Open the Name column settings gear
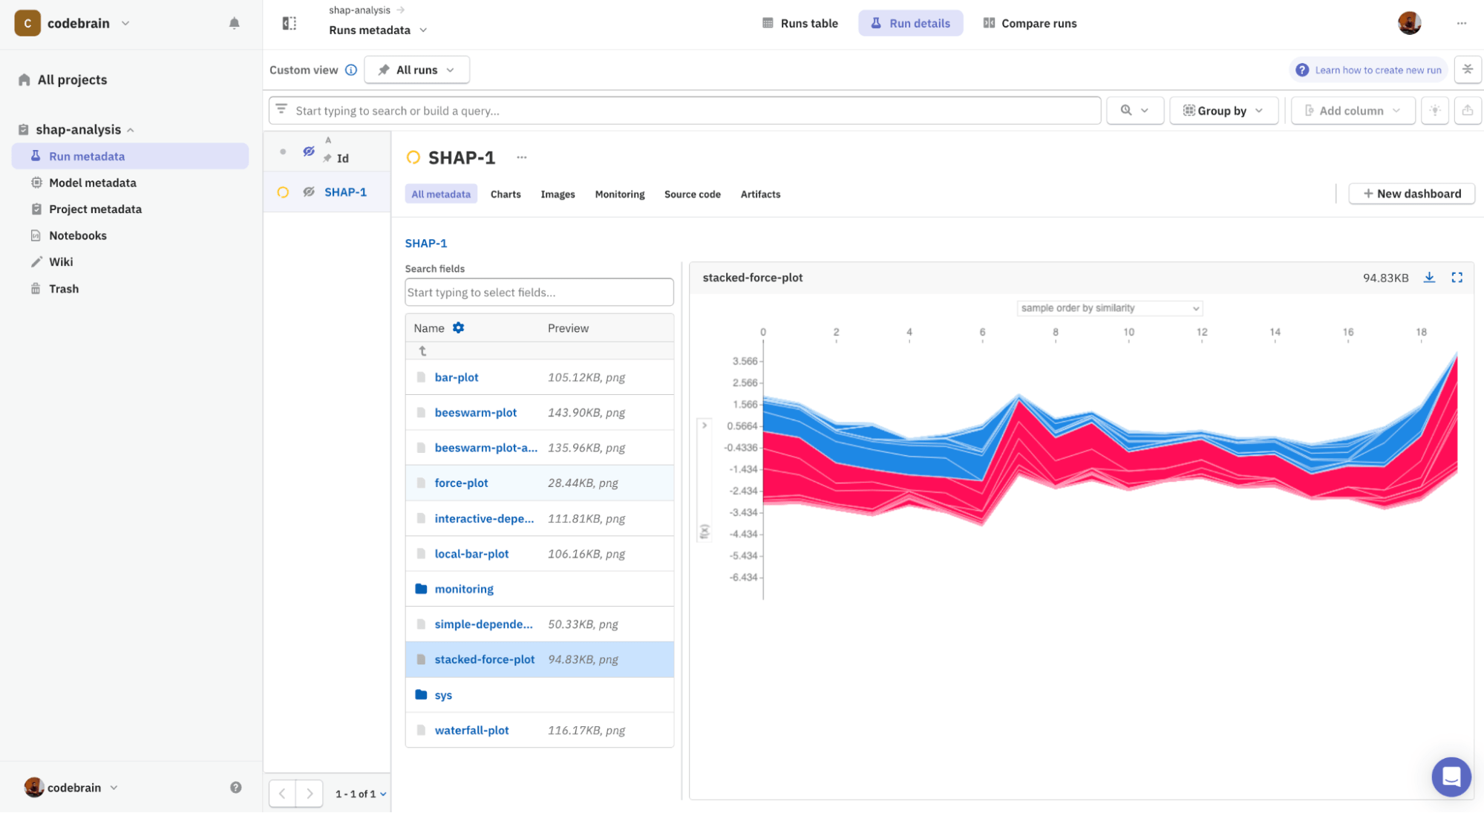The image size is (1484, 813). (458, 327)
